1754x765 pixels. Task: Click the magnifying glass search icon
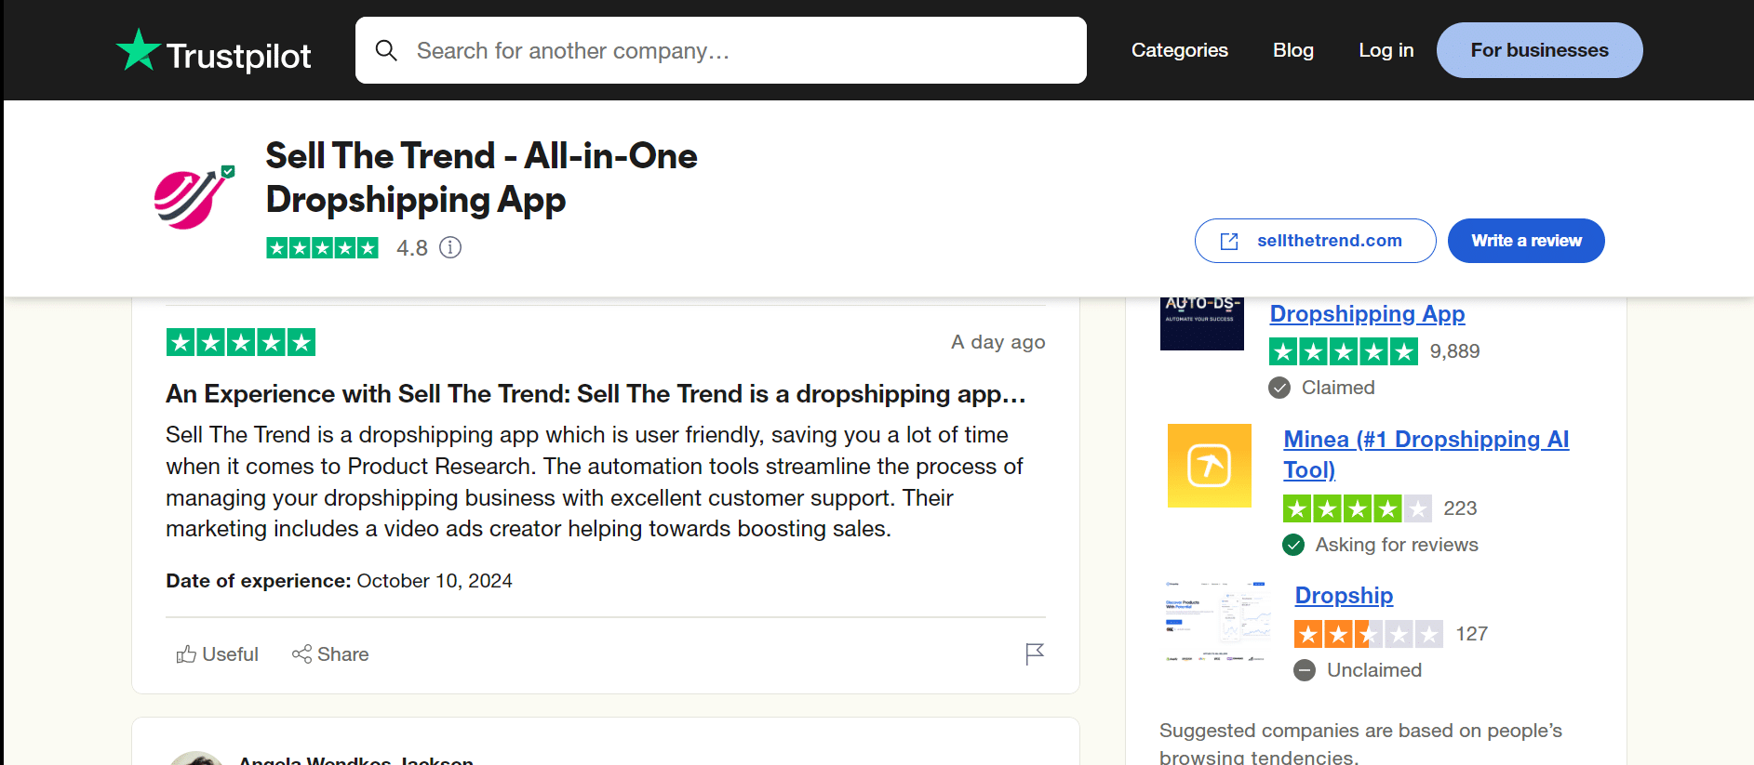pos(386,50)
